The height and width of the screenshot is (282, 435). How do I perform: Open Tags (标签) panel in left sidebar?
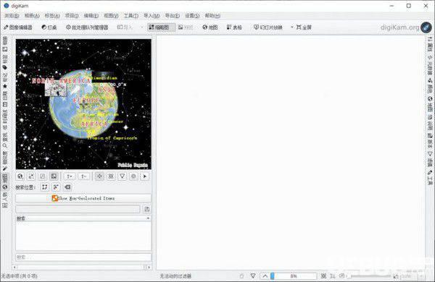click(x=5, y=62)
